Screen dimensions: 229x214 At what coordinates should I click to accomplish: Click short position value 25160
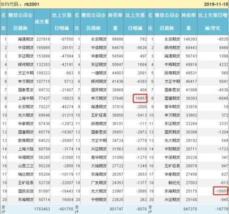pyautogui.click(x=191, y=199)
